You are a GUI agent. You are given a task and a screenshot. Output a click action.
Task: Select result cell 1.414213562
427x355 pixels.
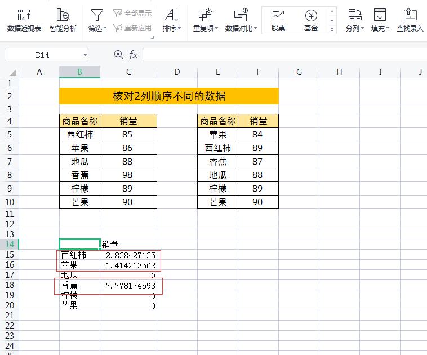pyautogui.click(x=128, y=265)
